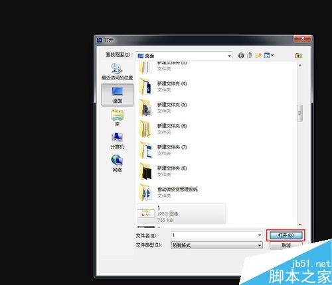
Task: Select folder icon for 新建文件夹 (5)
Action: [145, 108]
